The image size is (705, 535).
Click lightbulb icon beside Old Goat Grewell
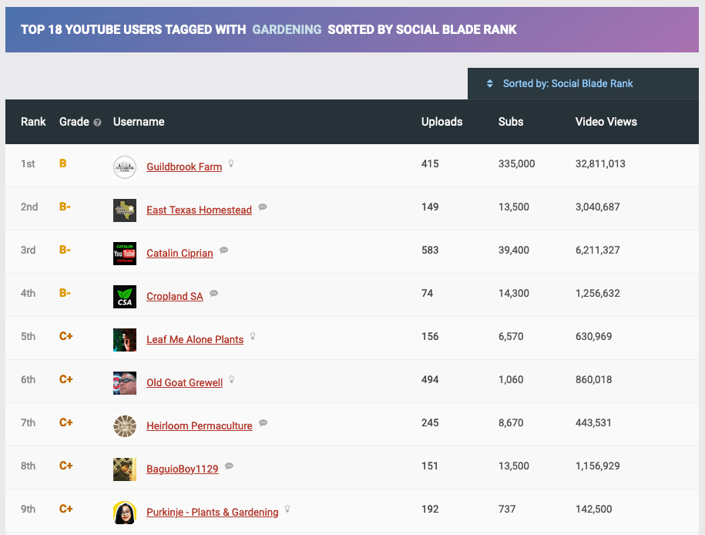(x=232, y=379)
